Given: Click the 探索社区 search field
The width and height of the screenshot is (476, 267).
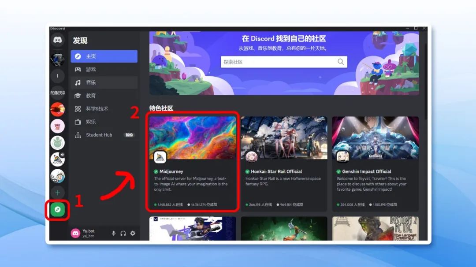Looking at the screenshot, I should coord(284,62).
